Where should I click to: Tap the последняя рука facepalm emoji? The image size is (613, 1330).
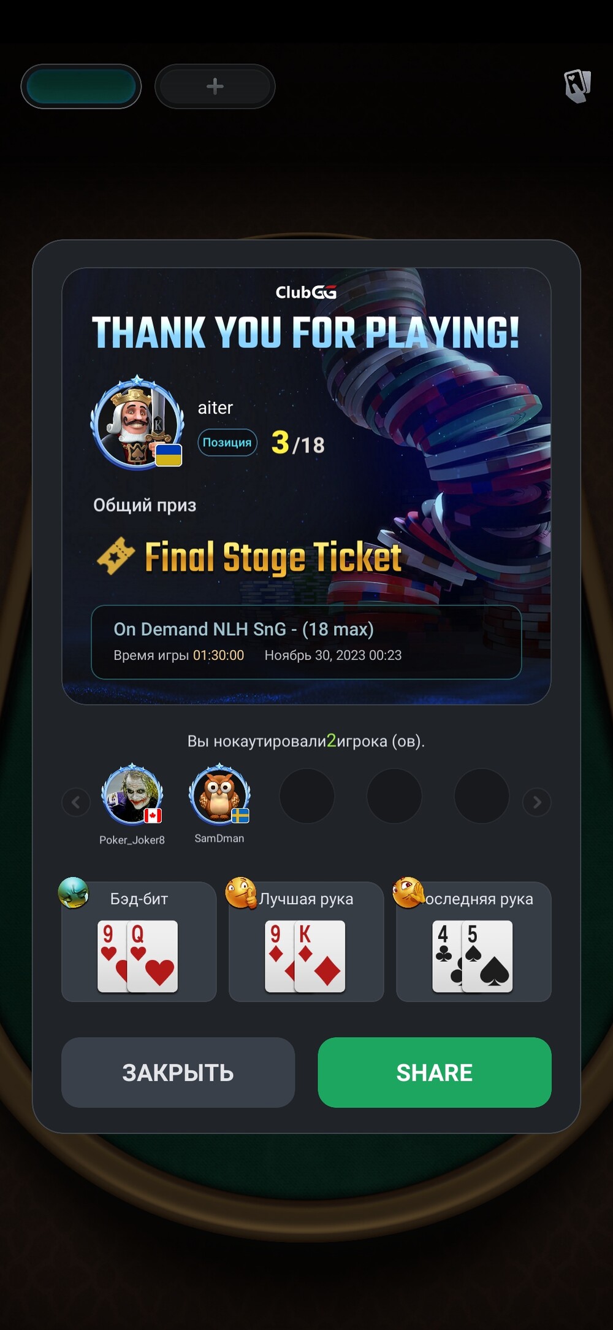[408, 893]
